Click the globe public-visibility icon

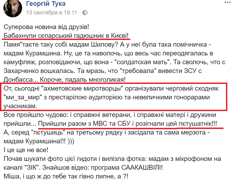[x=85, y=13]
